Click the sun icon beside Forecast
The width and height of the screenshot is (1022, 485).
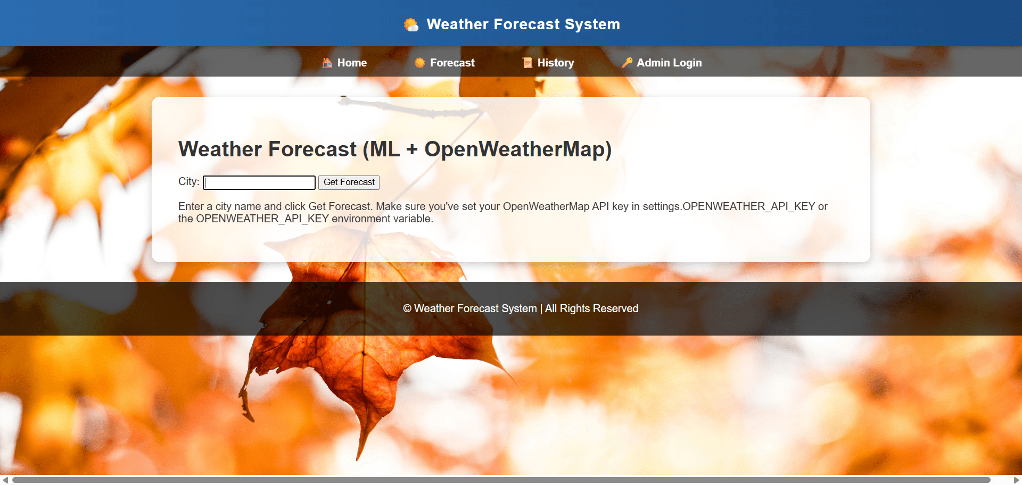click(419, 62)
